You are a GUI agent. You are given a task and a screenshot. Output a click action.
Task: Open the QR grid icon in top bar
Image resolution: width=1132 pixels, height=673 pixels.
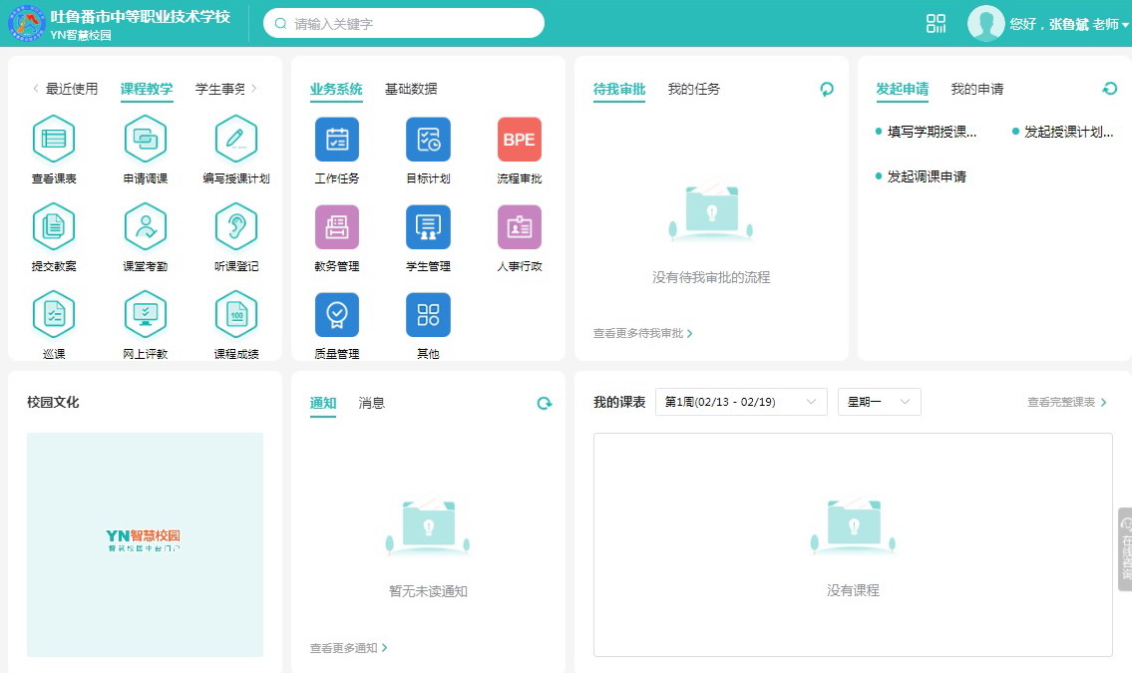(935, 22)
